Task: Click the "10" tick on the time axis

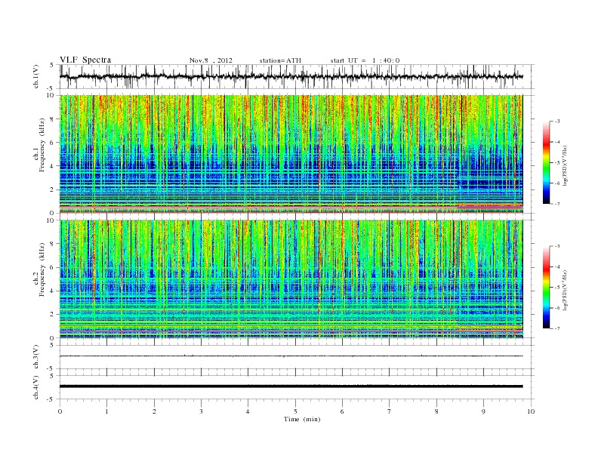Action: click(x=531, y=411)
